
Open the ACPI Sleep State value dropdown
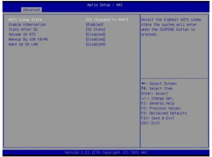107,20
